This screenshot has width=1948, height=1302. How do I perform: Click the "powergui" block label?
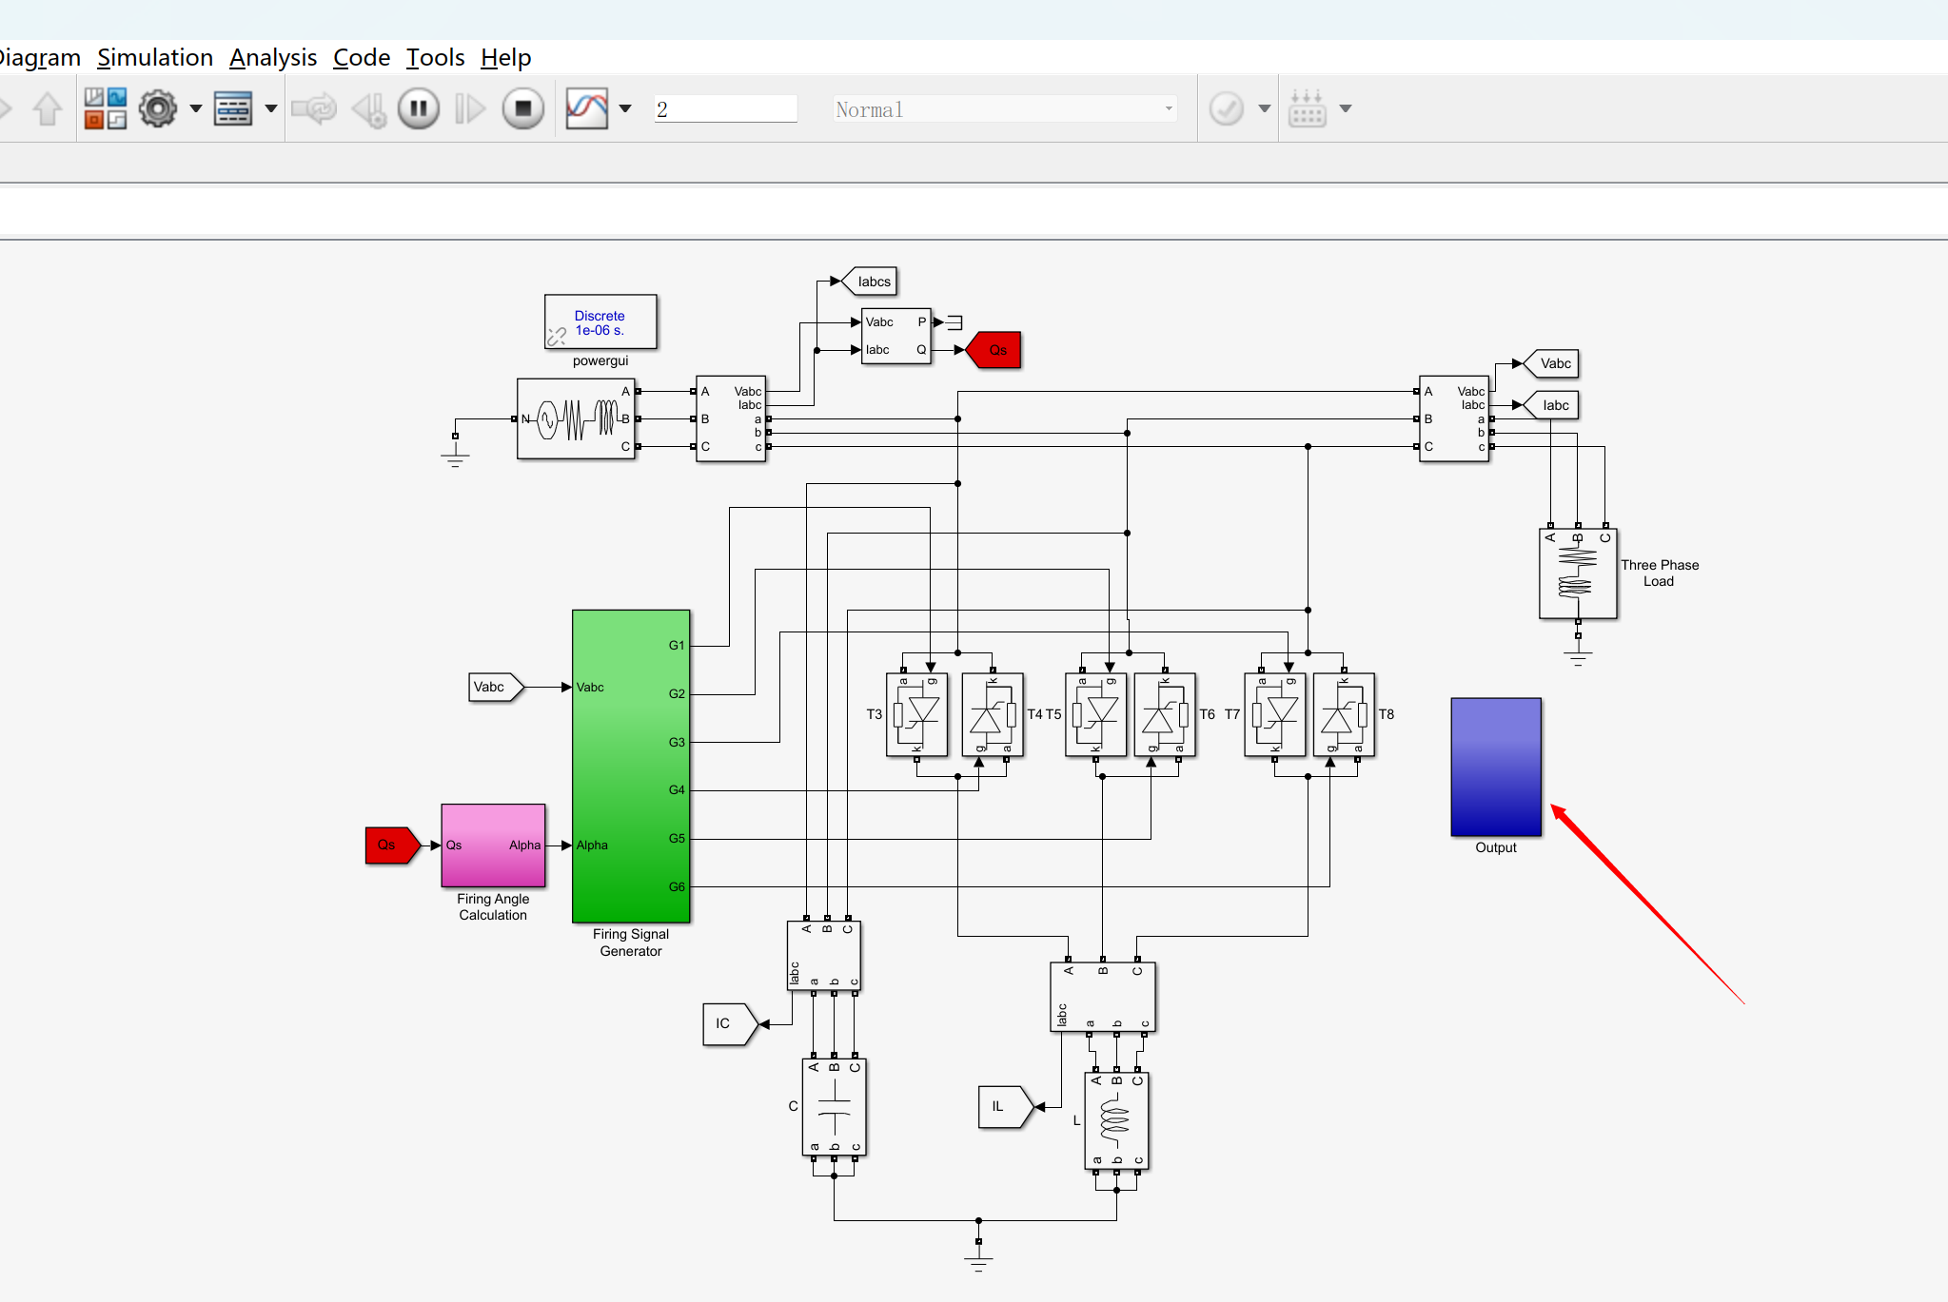coord(600,361)
